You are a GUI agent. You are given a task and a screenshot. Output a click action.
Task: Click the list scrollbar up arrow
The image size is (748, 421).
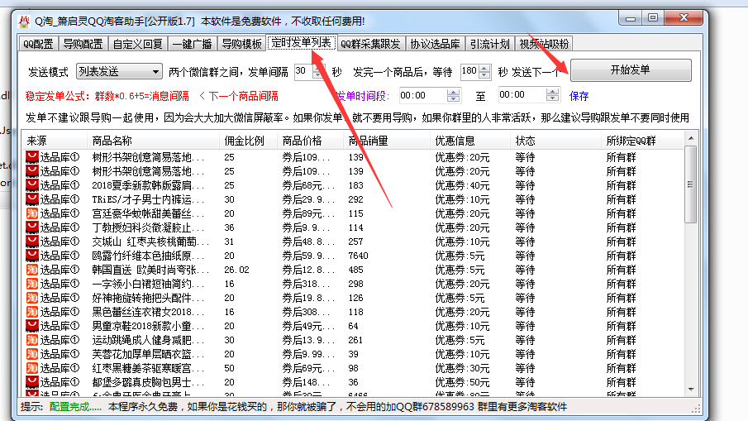(691, 138)
